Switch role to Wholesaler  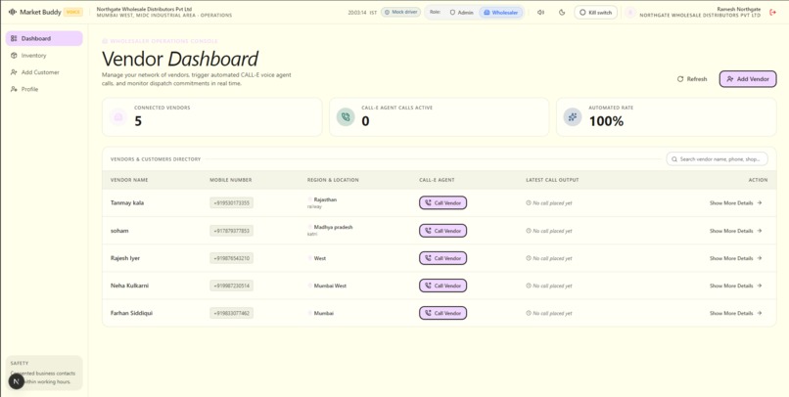click(x=500, y=12)
